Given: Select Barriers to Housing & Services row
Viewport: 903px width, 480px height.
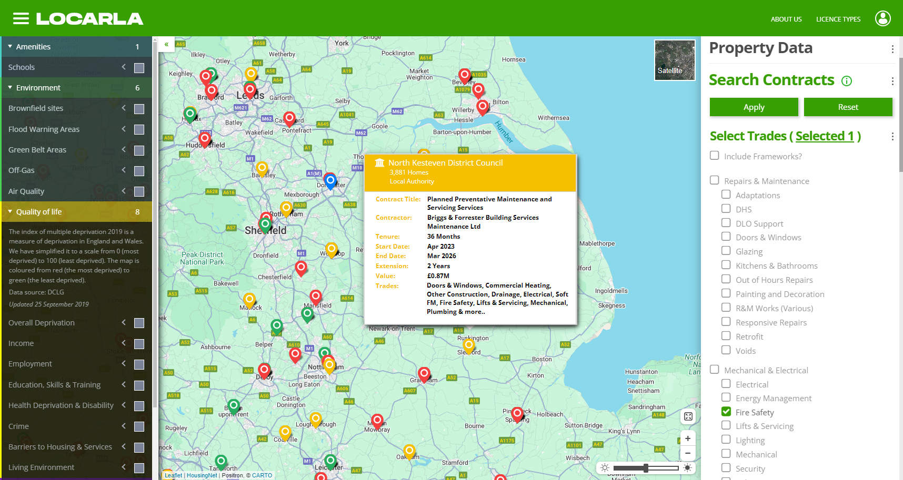Looking at the screenshot, I should tap(77, 447).
